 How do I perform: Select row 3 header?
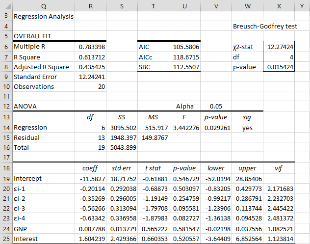point(6,16)
